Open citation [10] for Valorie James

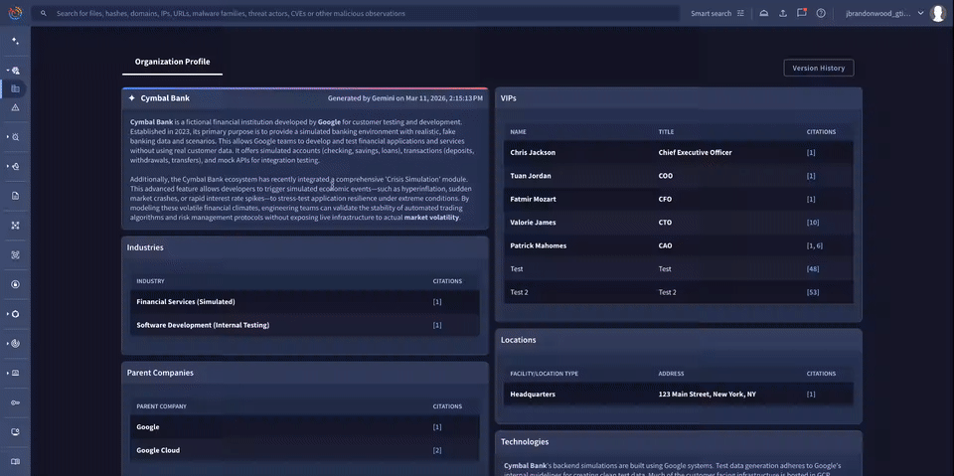(813, 223)
